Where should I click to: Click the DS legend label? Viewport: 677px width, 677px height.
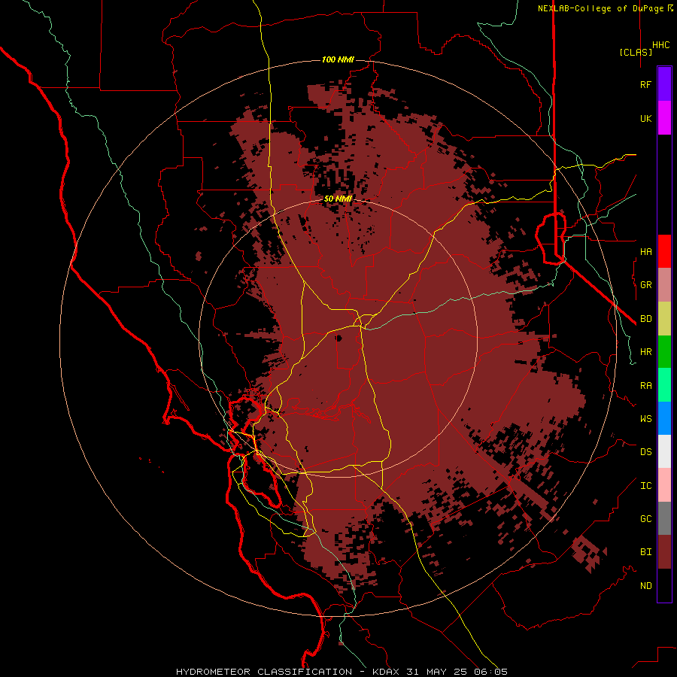(x=645, y=452)
